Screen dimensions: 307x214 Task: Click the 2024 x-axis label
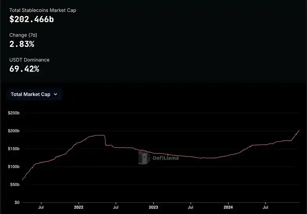(x=228, y=208)
